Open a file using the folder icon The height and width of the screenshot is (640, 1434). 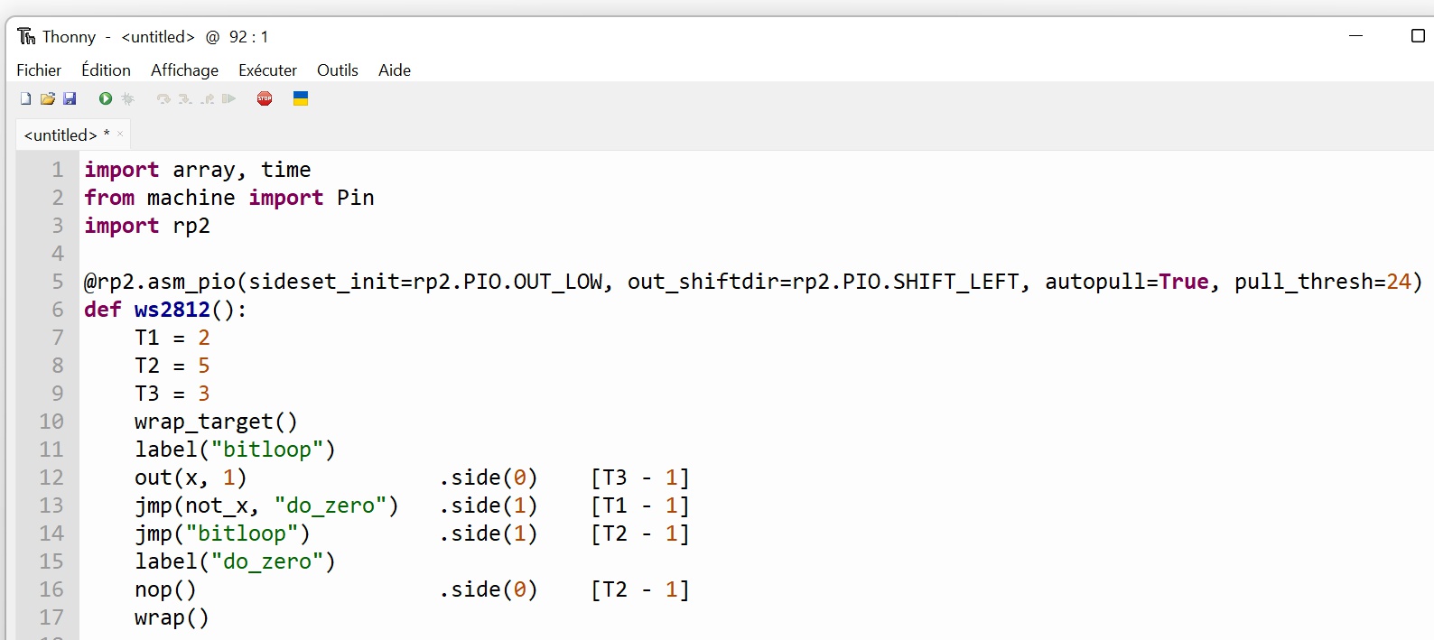click(48, 98)
